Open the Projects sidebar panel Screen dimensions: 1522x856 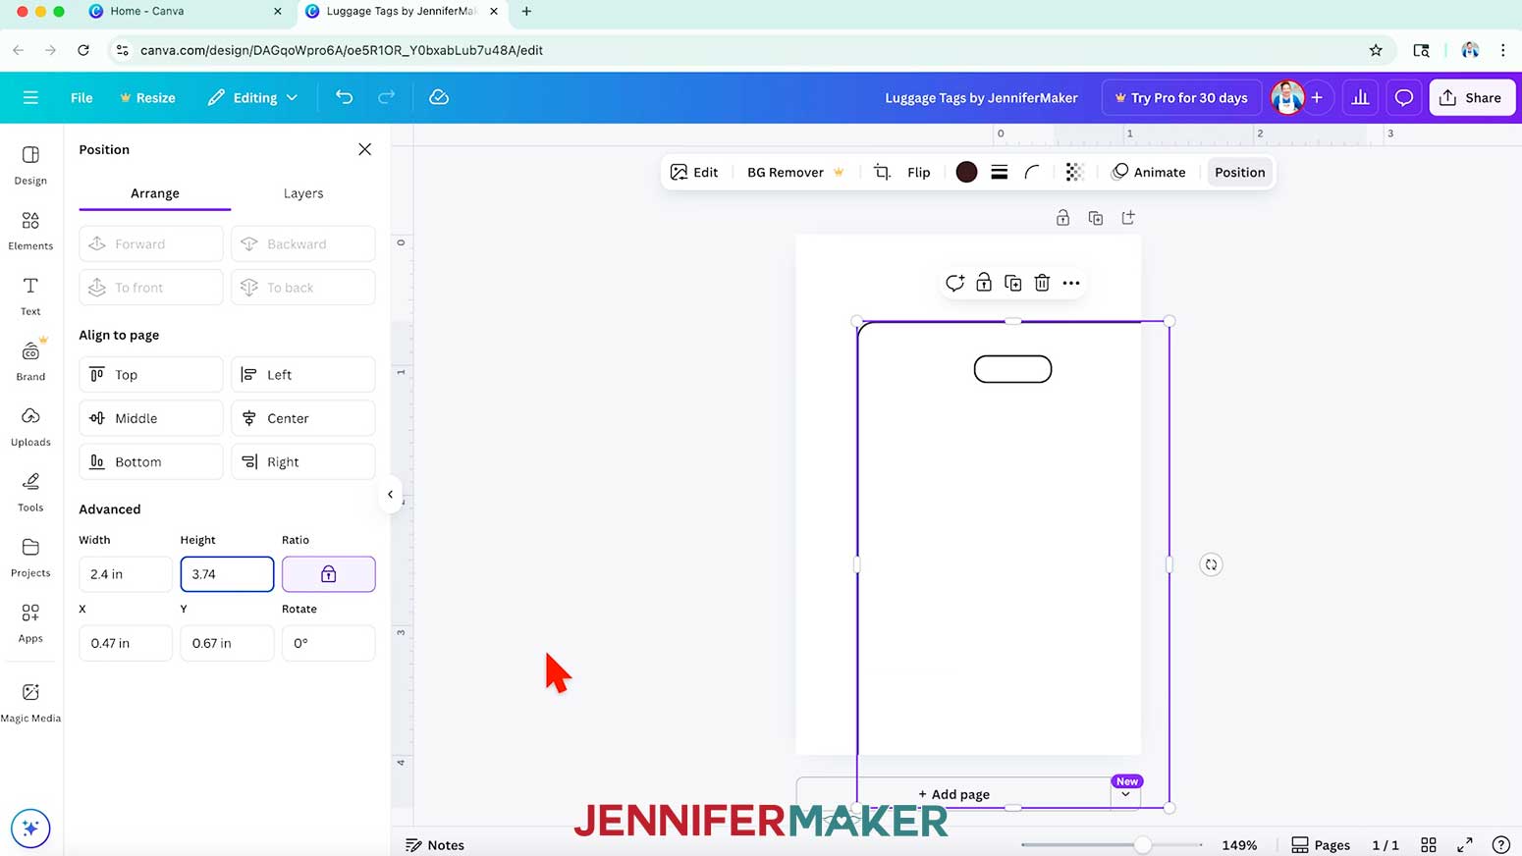30,557
